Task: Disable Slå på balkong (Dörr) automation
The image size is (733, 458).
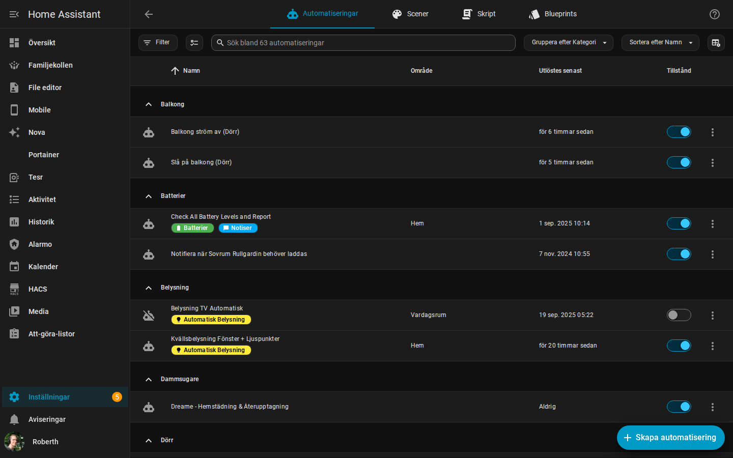Action: coord(679,162)
